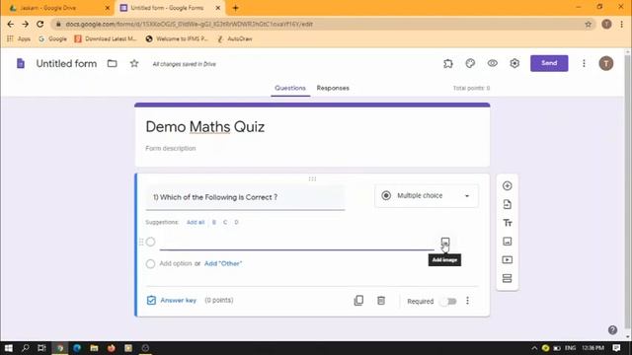
Task: Edit the question title field
Action: (x=245, y=197)
